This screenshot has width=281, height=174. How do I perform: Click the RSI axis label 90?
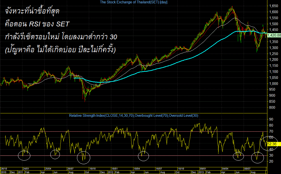coord(271,119)
